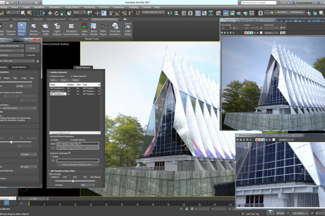This screenshot has width=325, height=216.
Task: Click the Delete button in Render Elements
Action: click(75, 80)
